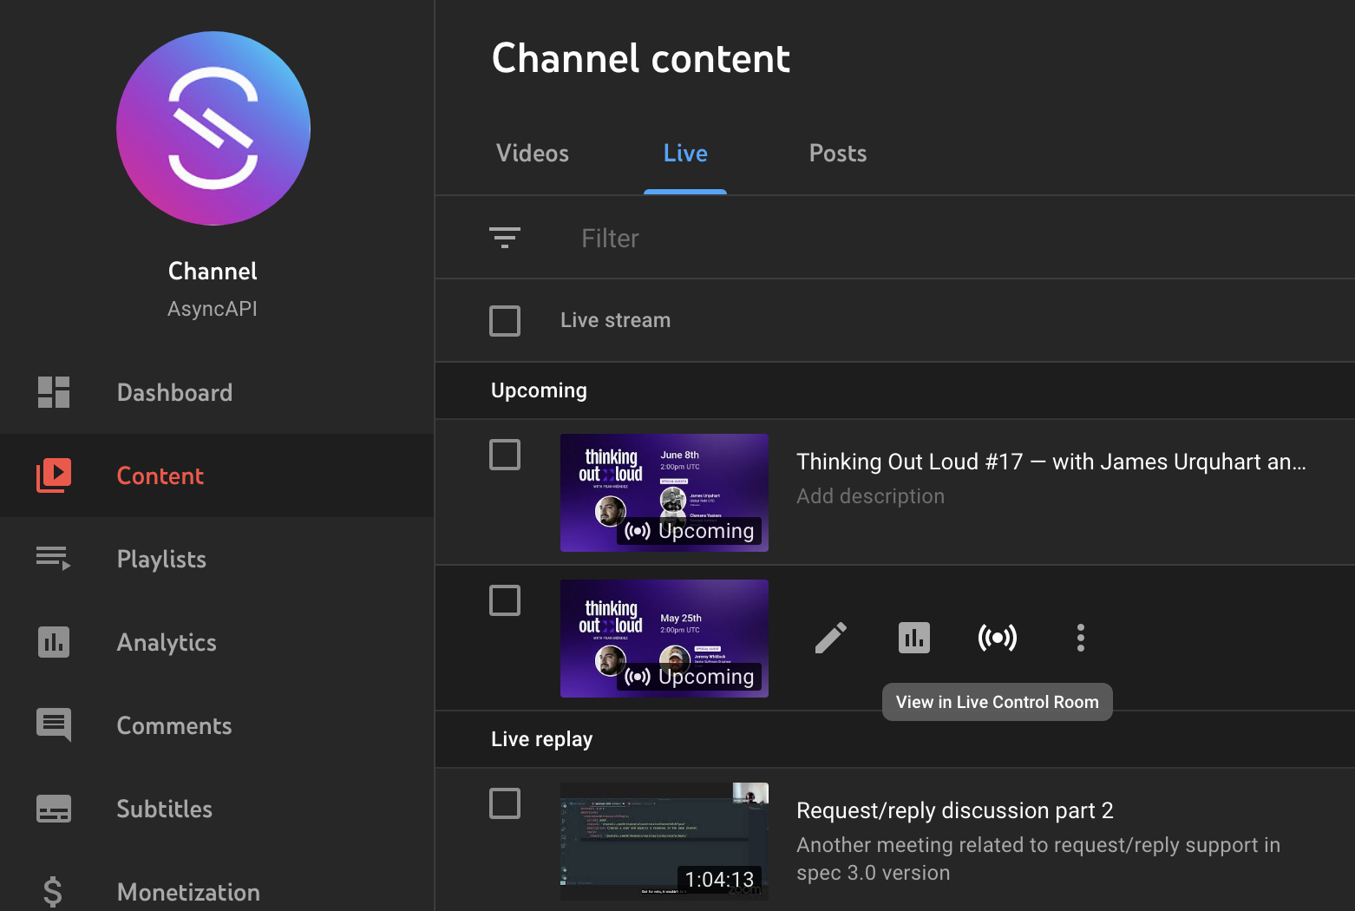Click the Monetization dollar sign icon
The image size is (1355, 911).
[53, 892]
